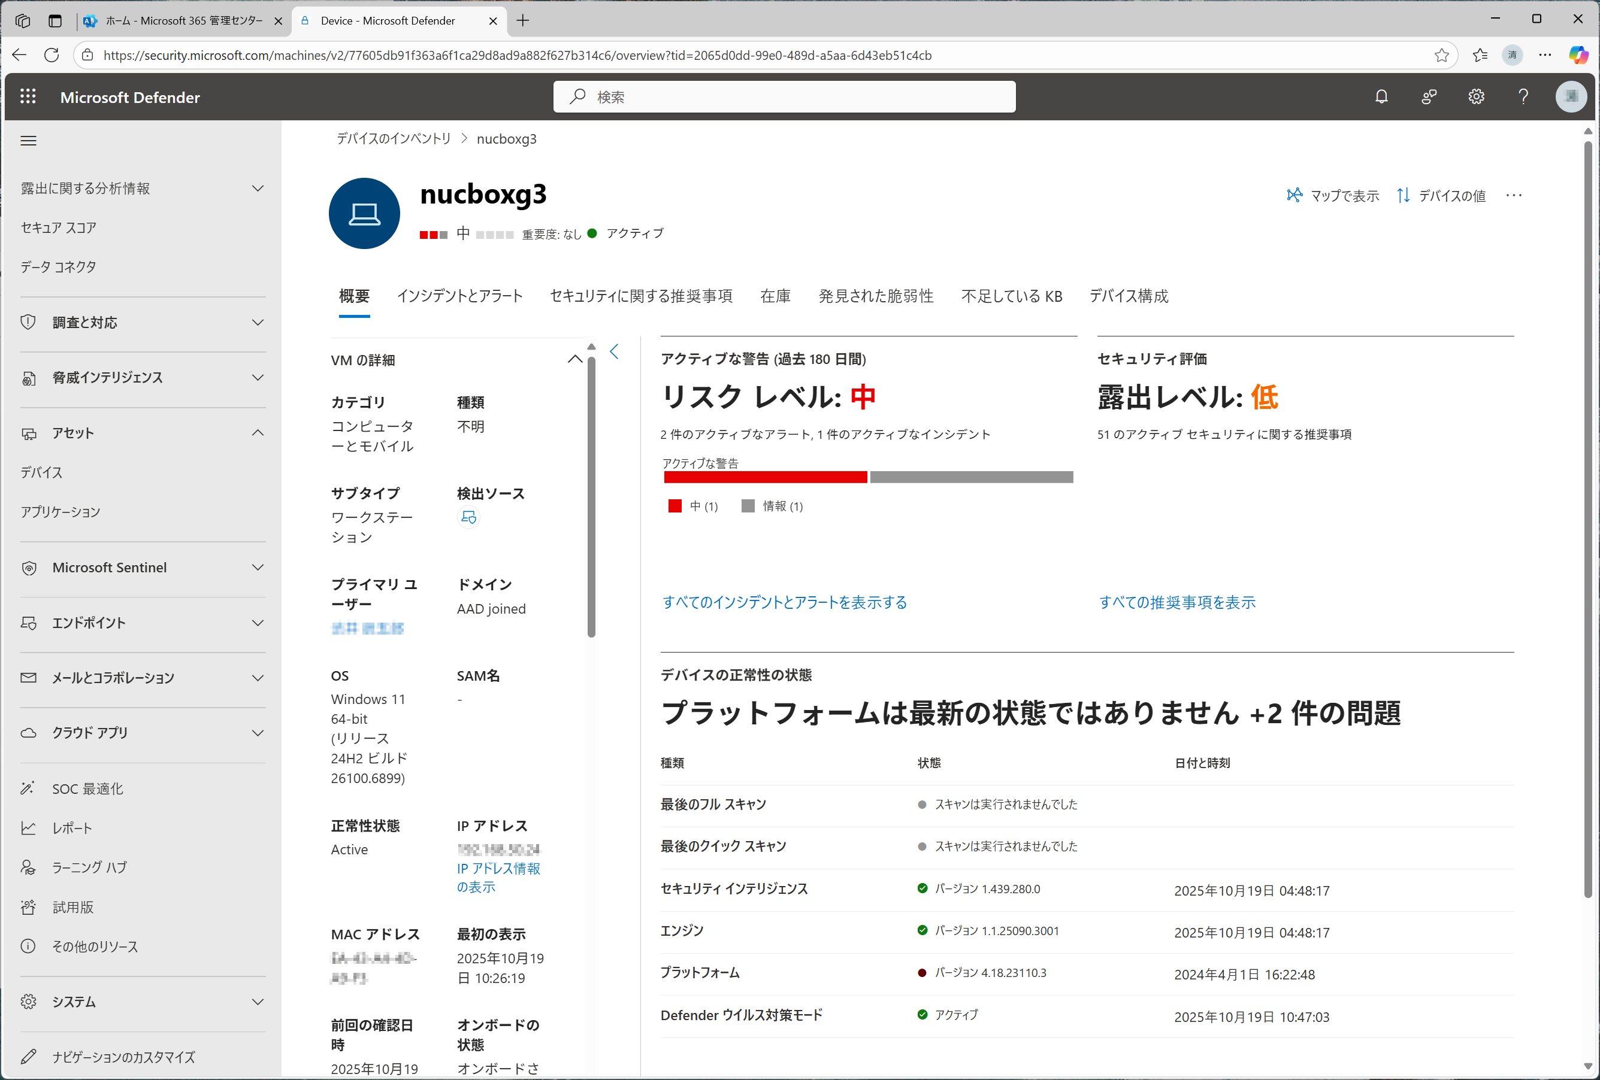Open デバイスの値 sorting icon
1600x1080 pixels.
click(1403, 195)
